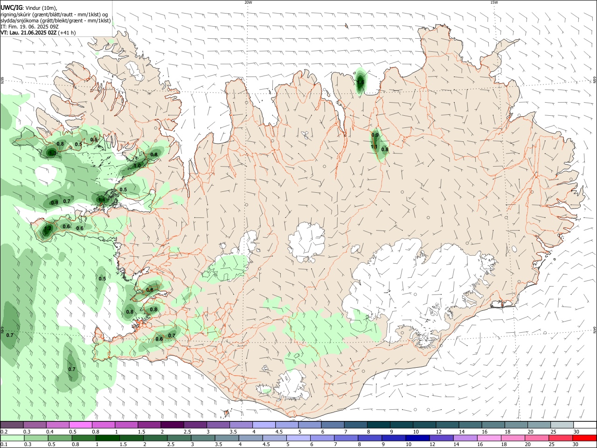Click the darkest green swatch between 1 and 1.5
This screenshot has height=448, width=597.
tap(108, 438)
